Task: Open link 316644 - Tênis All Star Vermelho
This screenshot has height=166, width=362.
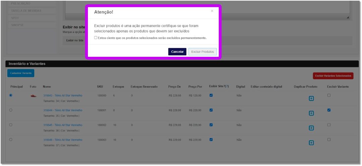Action: point(63,110)
